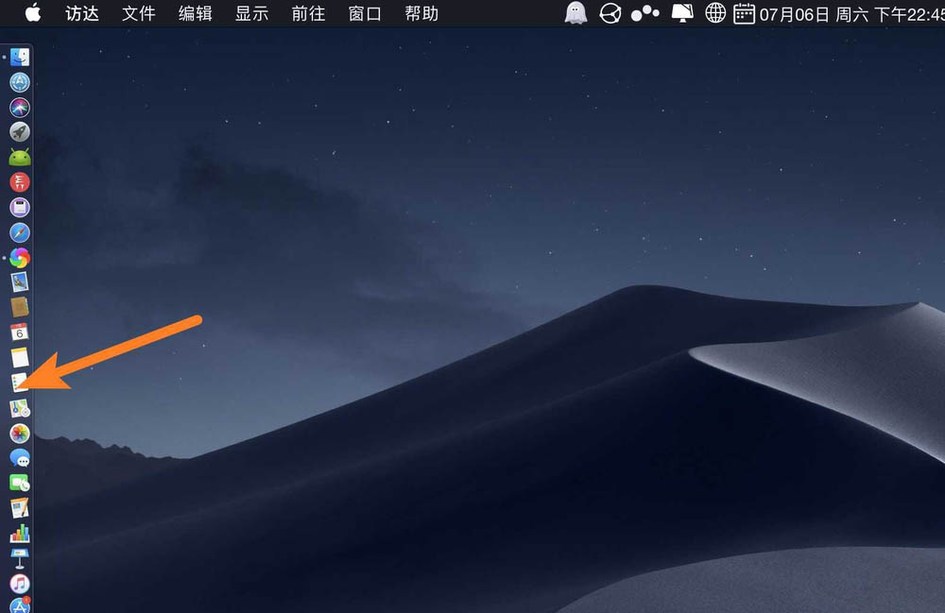The image size is (945, 613).
Task: Open Finder from the Dock
Action: pos(20,57)
